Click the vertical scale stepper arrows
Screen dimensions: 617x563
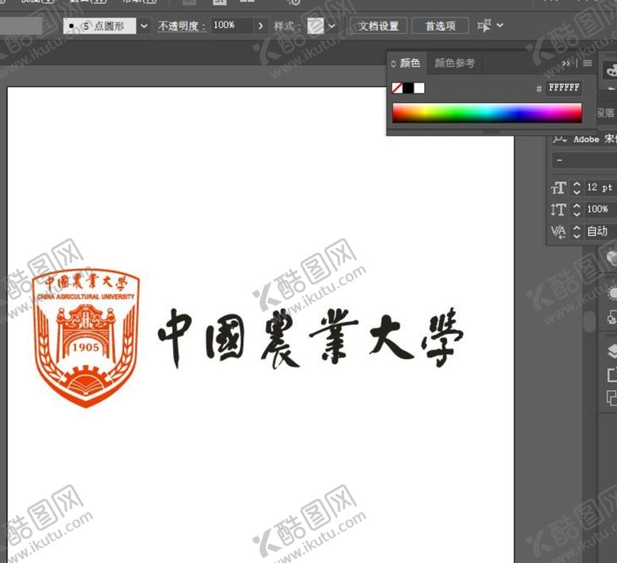[577, 210]
